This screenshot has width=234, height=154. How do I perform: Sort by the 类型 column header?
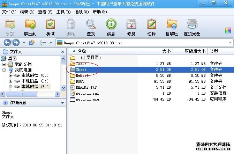point(221,51)
